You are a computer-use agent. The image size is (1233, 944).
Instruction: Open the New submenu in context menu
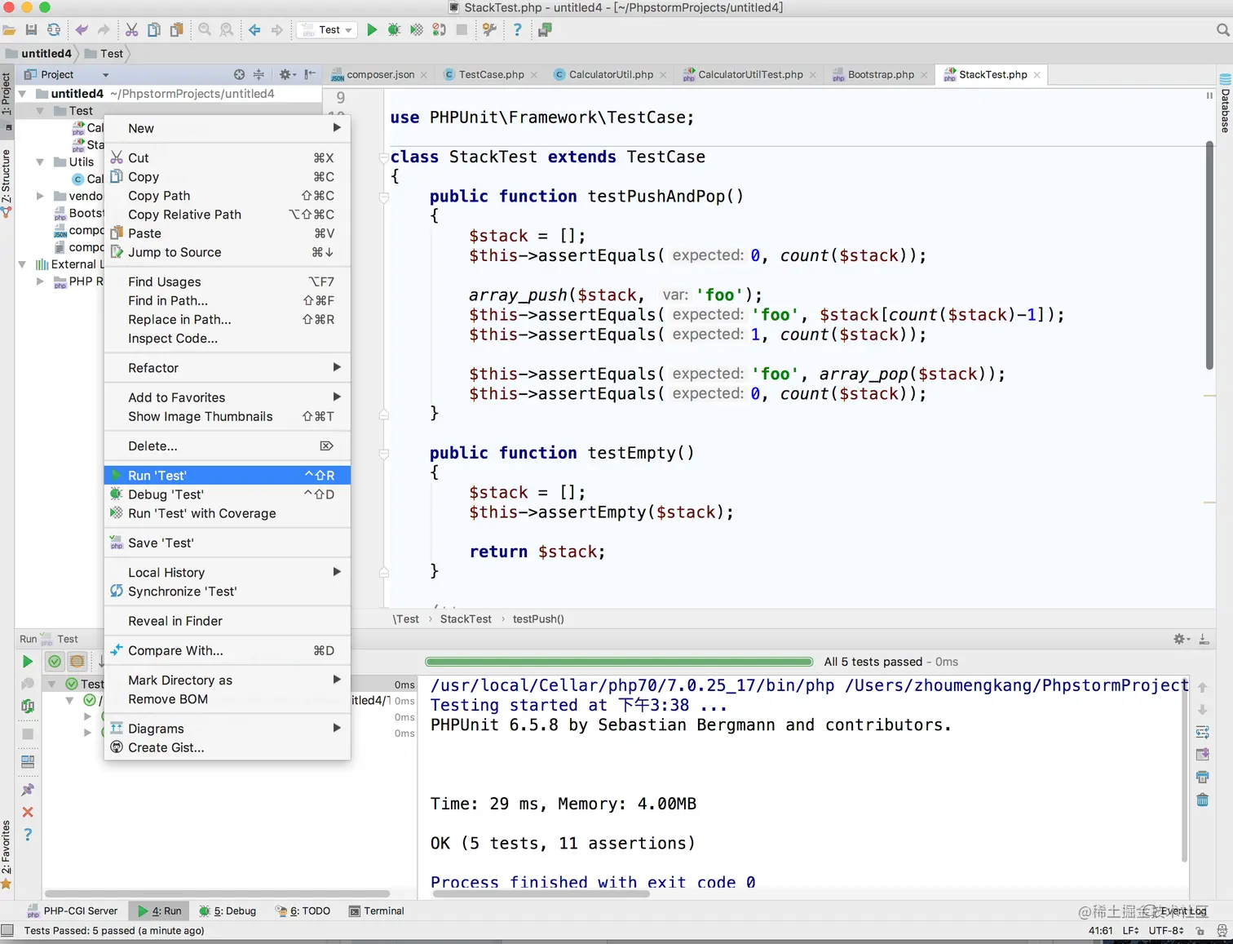click(228, 128)
